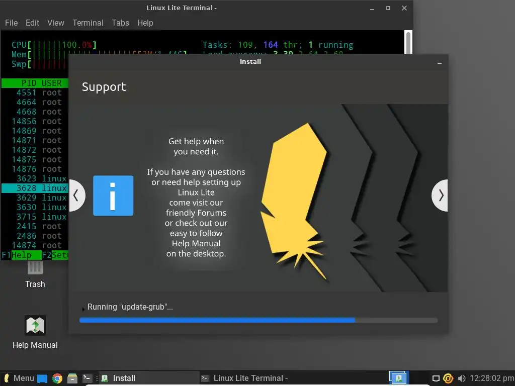
Task: Open the display tray icon
Action: [x=436, y=378]
